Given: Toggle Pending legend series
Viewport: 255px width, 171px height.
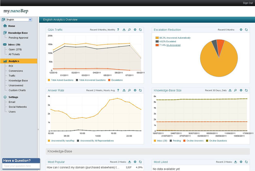Looking at the screenshot, I should 175,141.
